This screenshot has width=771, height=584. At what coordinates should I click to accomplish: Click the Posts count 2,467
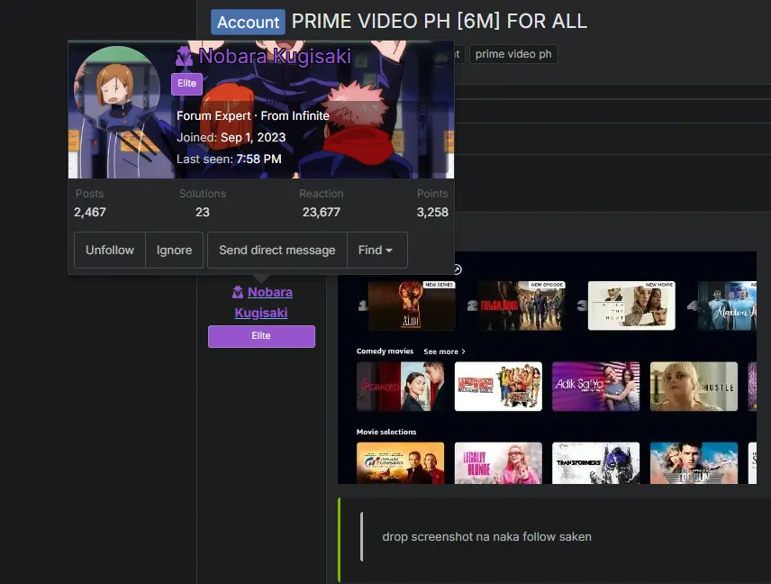pos(90,212)
